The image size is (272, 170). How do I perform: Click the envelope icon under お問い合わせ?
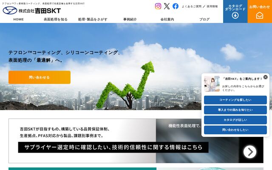point(260,15)
